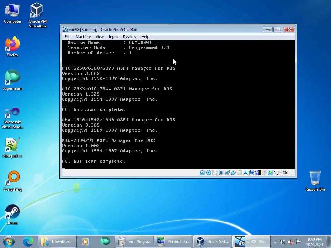Image resolution: width=331 pixels, height=248 pixels.
Task: Select the Notepad++ desktop shortcut
Action: 13,148
